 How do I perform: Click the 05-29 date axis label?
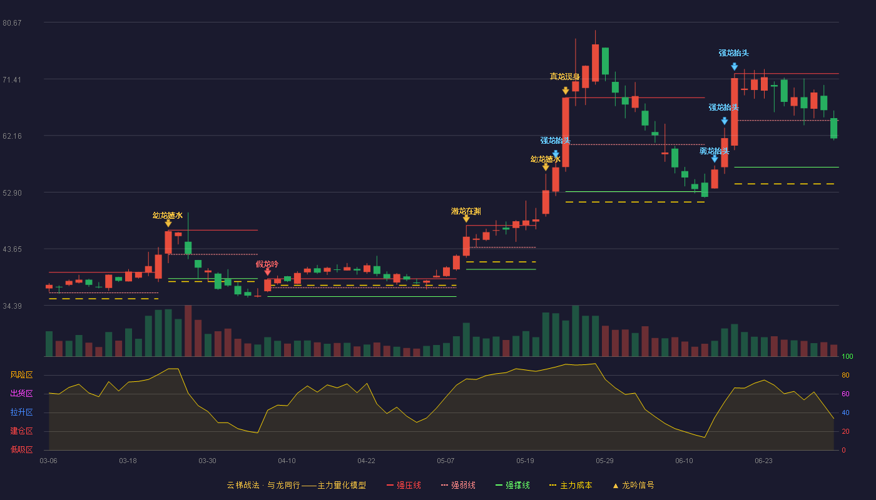click(604, 461)
